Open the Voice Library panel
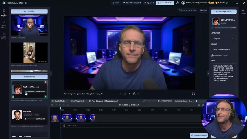 tap(4, 24)
